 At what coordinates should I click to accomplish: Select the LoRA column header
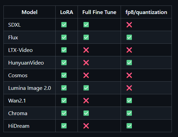click(x=67, y=12)
